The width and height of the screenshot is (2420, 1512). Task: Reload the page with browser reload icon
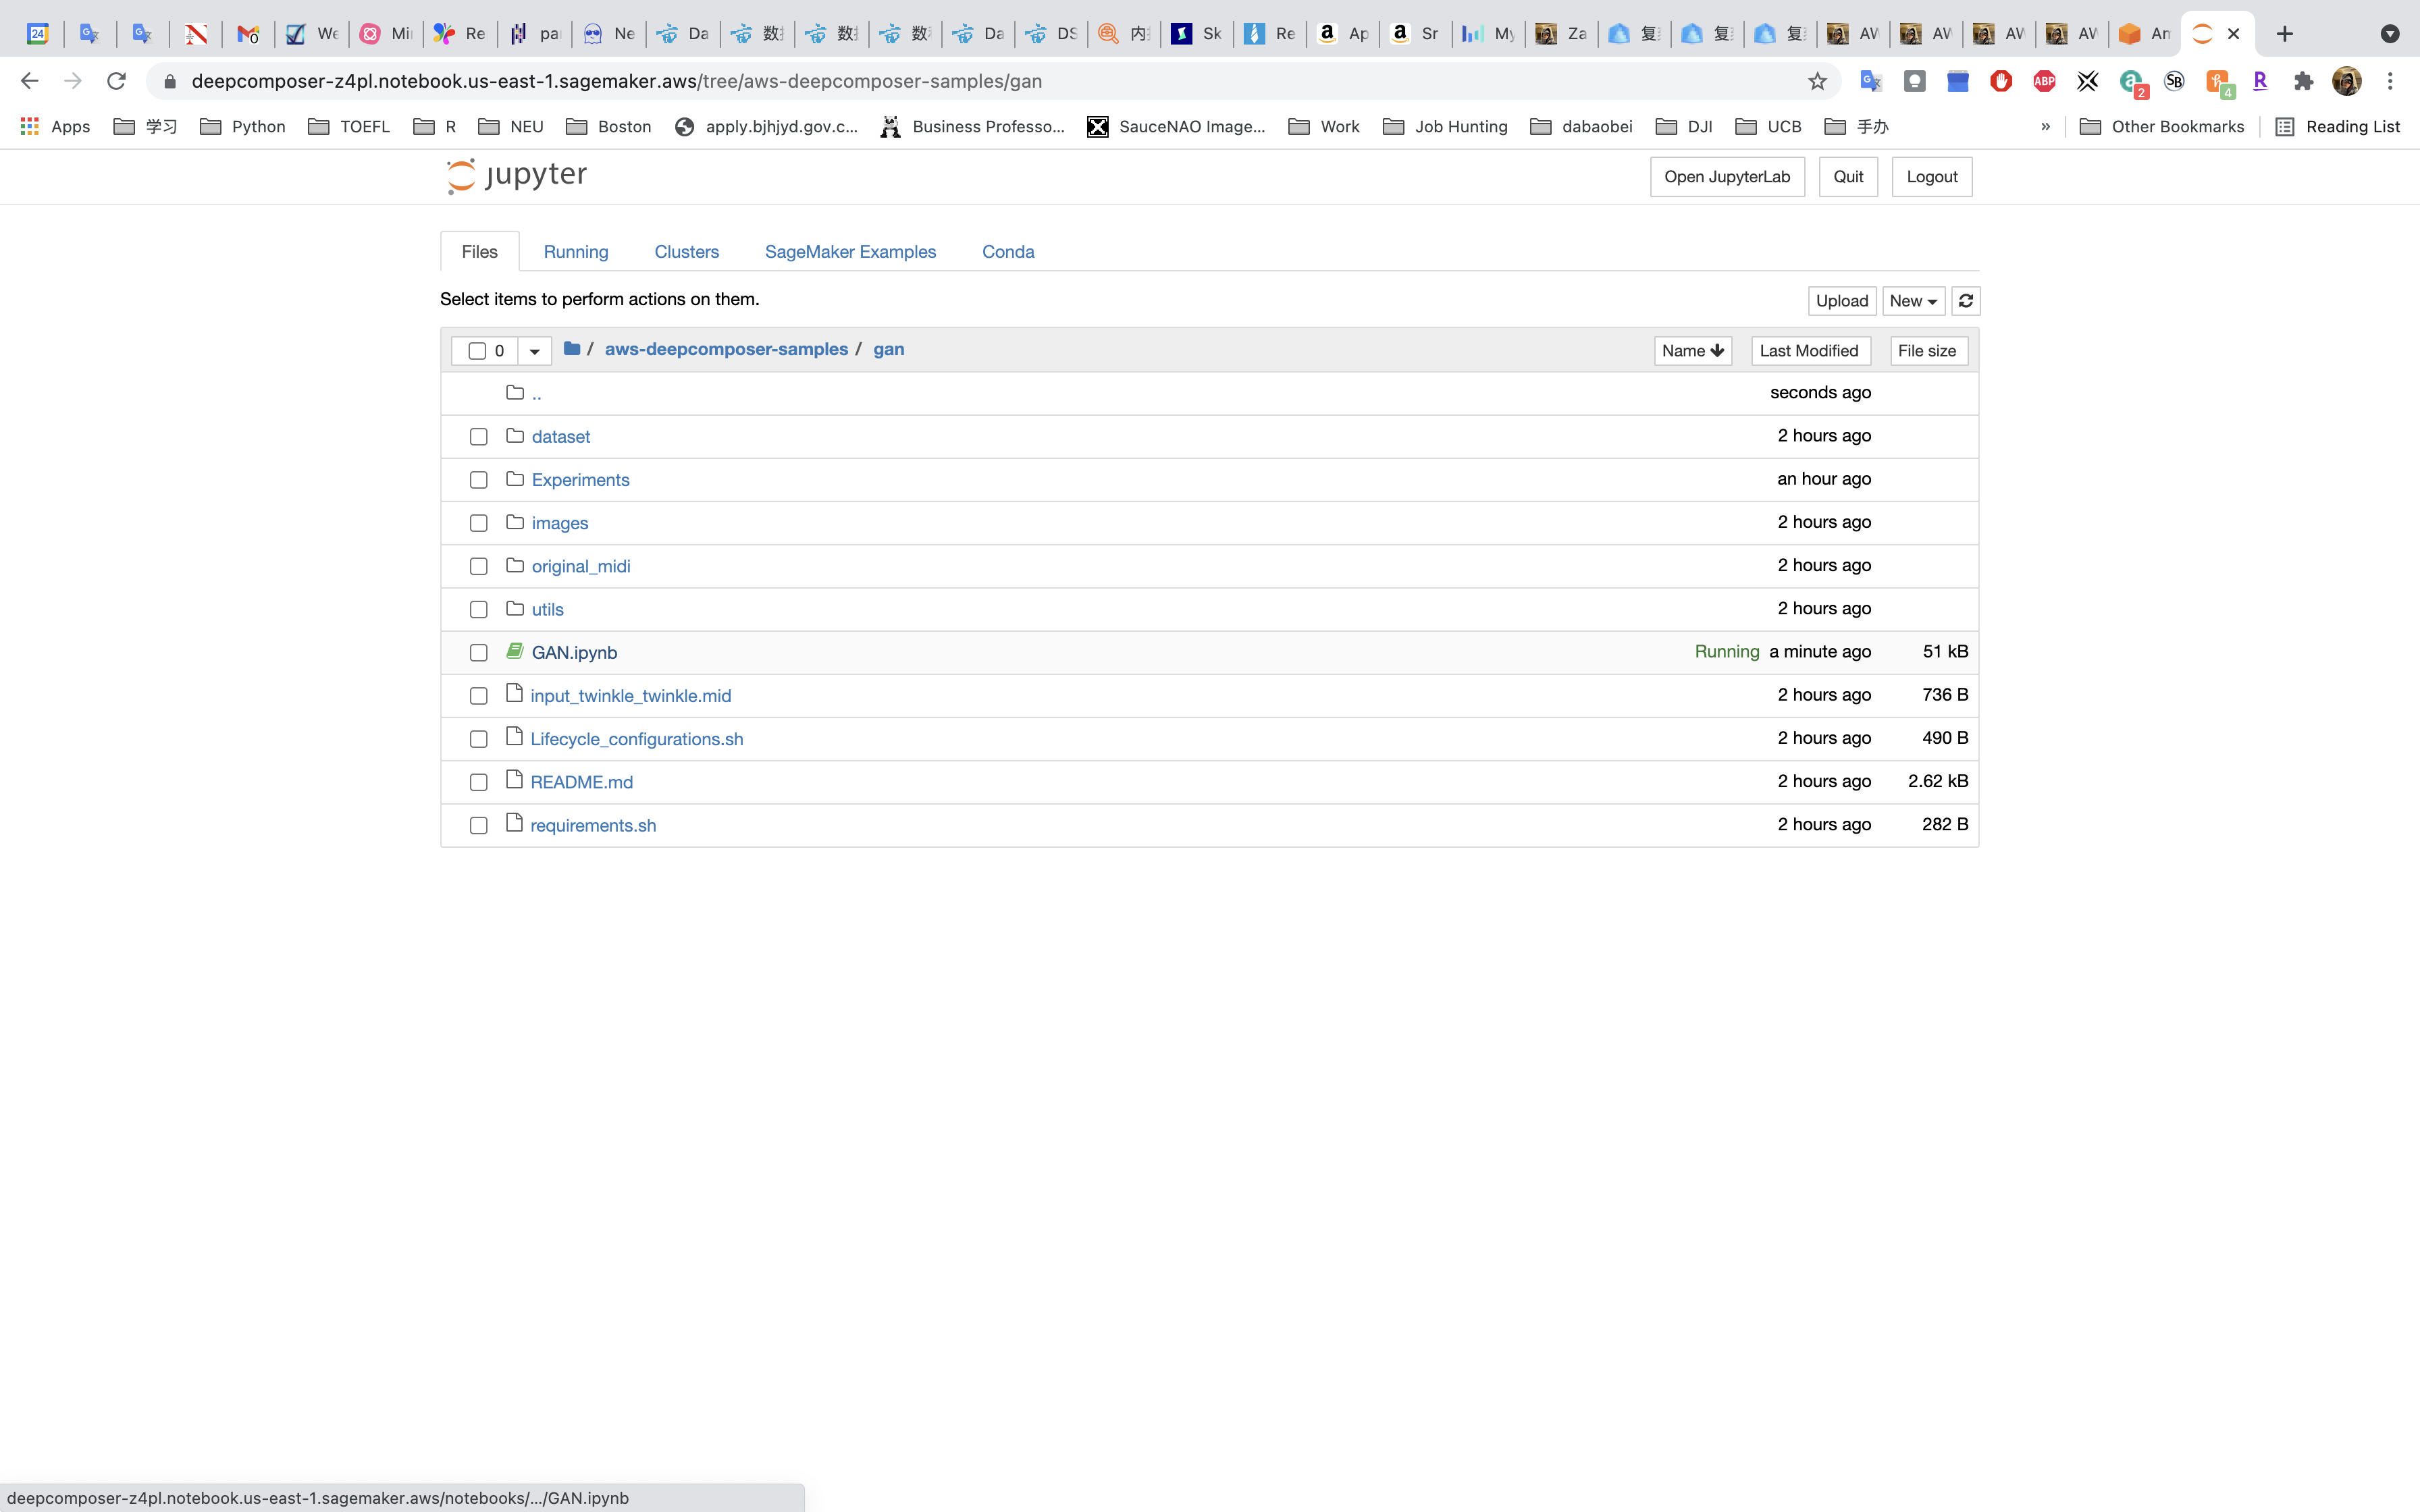point(116,81)
